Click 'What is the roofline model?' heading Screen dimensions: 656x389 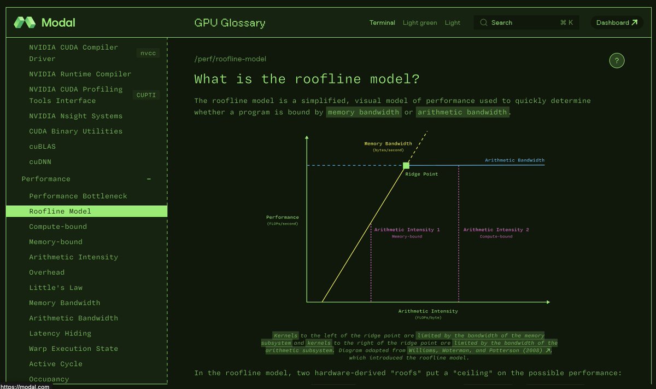(307, 79)
